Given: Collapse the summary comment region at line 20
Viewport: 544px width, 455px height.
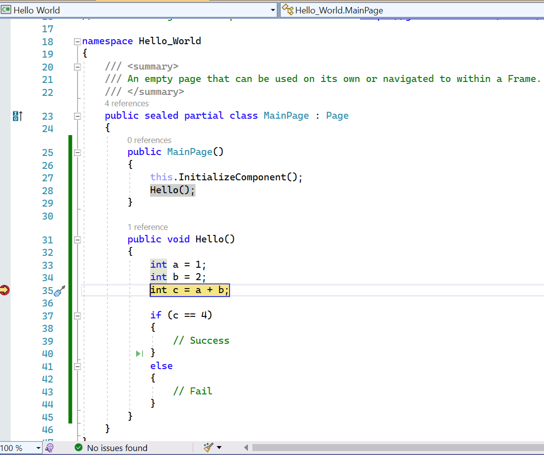Looking at the screenshot, I should tap(77, 67).
